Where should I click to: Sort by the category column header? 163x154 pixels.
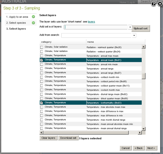pyautogui.click(x=63, y=42)
